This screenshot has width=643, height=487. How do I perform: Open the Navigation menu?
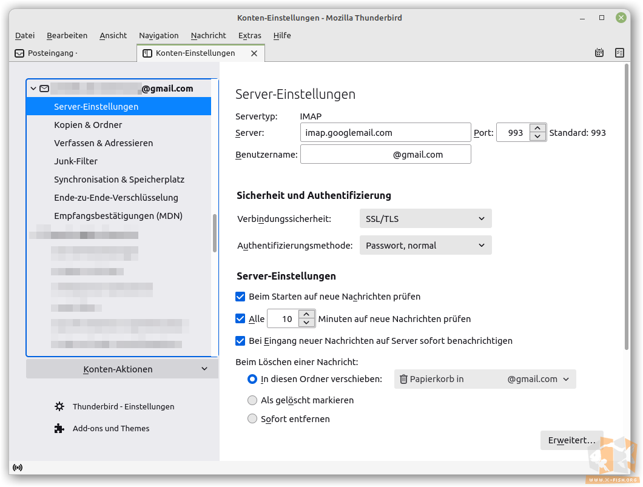pos(159,36)
